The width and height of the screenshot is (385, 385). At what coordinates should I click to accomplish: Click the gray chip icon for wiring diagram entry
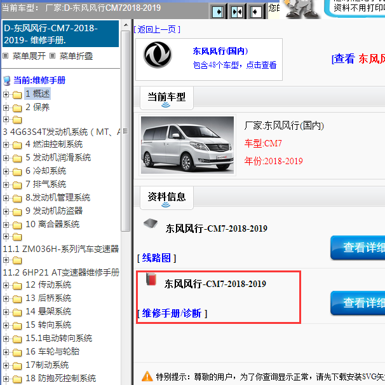click(151, 223)
